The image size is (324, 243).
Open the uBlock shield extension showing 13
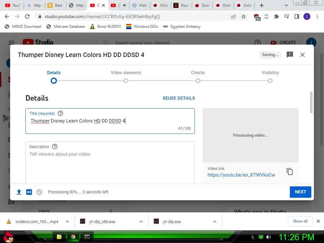click(257, 17)
